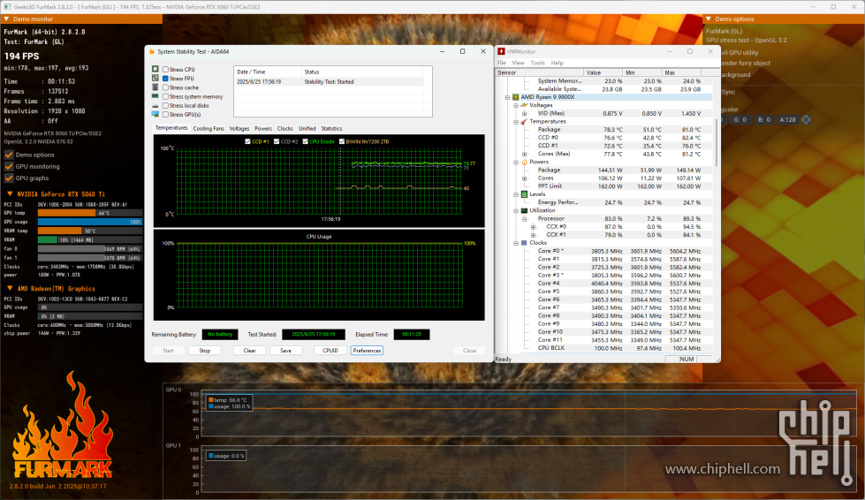Click the HWMonitor vertical scrollbar

coord(716,141)
